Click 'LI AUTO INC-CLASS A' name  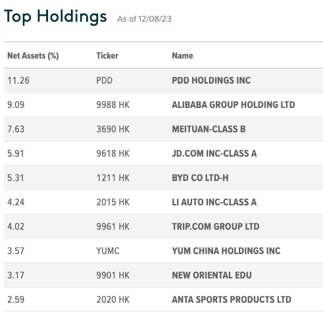pos(214,202)
